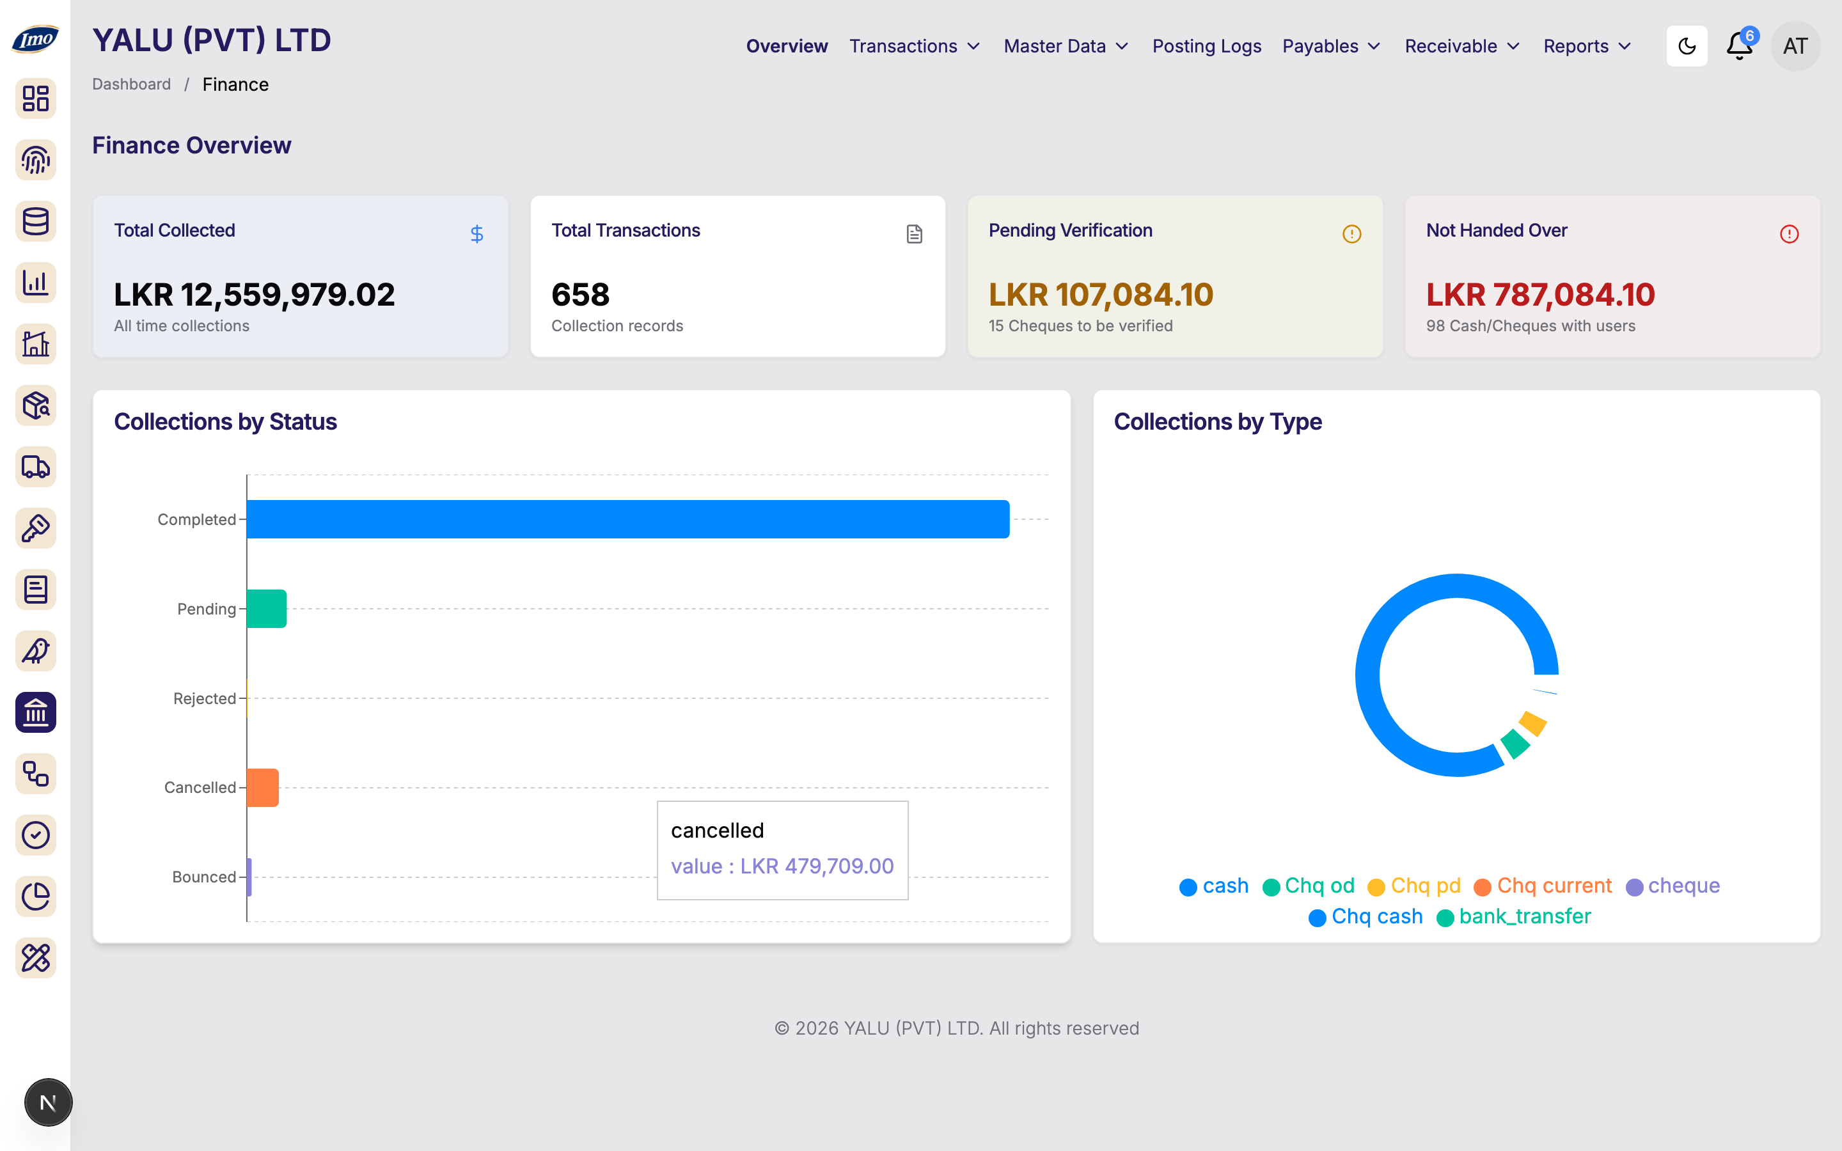Viewport: 1842px width, 1151px height.
Task: Open the pie chart sidebar icon
Action: pos(36,897)
